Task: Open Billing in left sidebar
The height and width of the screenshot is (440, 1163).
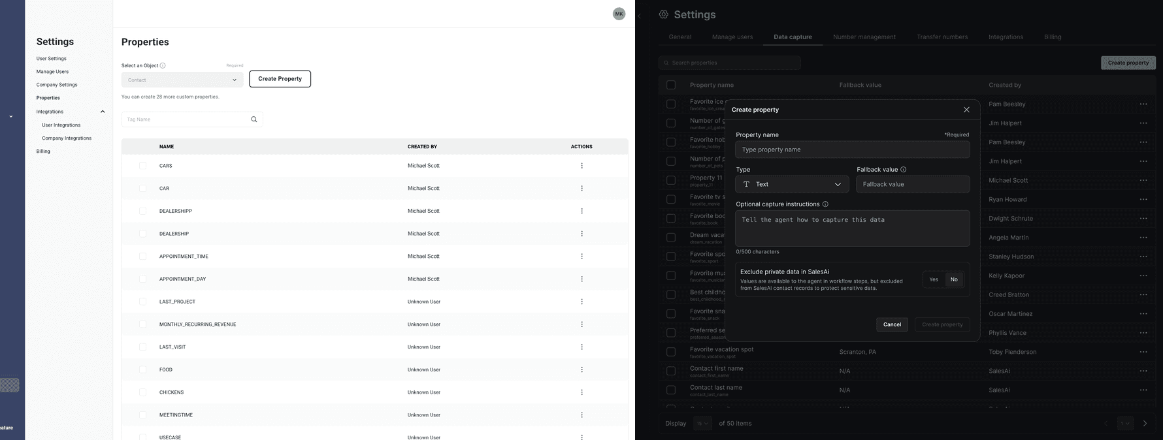Action: (x=43, y=151)
